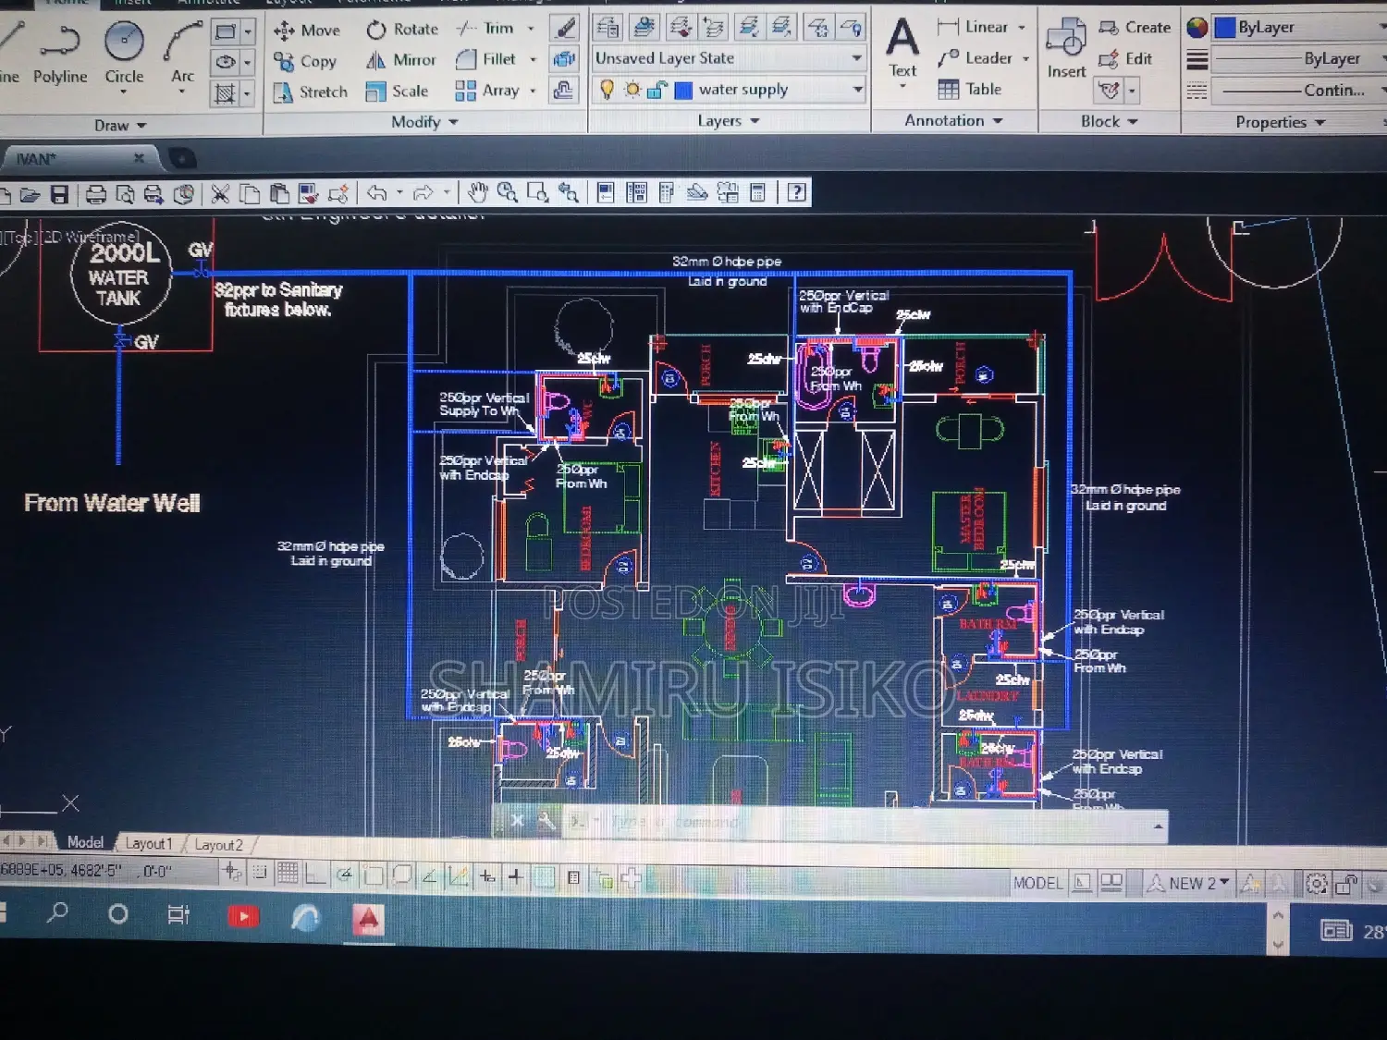The image size is (1387, 1040).
Task: Click the Table annotation tool
Action: pos(969,89)
